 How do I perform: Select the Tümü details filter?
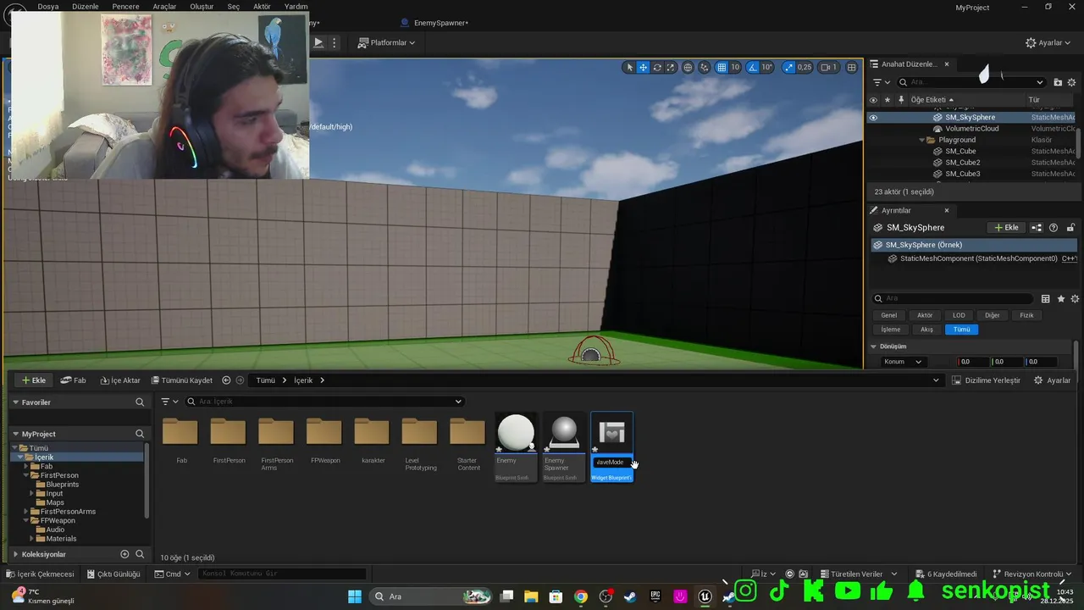pos(961,330)
